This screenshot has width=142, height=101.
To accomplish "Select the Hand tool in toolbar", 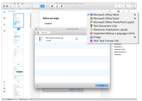I will pos(42,6).
